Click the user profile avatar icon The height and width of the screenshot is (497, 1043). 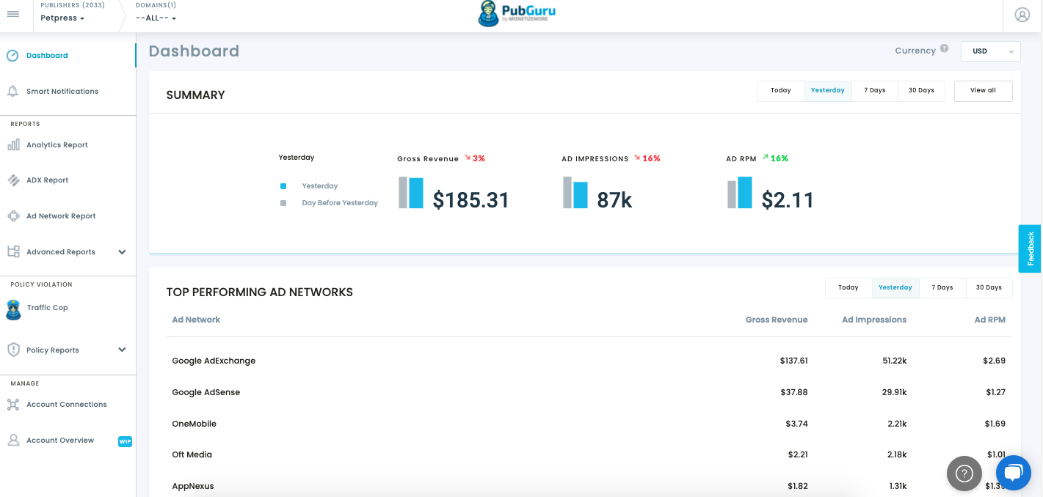pos(1022,15)
